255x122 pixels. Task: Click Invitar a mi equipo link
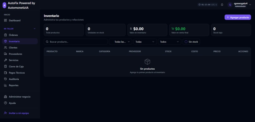(x=20, y=113)
